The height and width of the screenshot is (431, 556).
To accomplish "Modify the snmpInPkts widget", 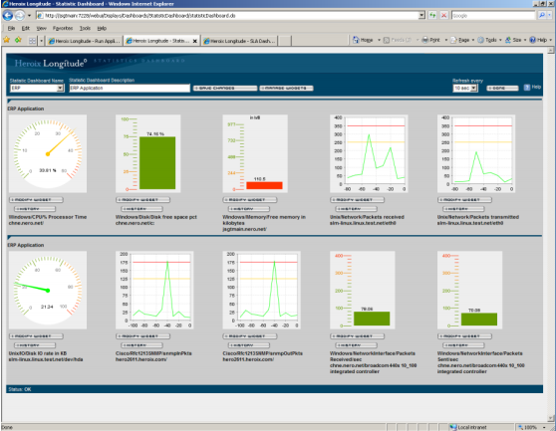I will pos(142,336).
